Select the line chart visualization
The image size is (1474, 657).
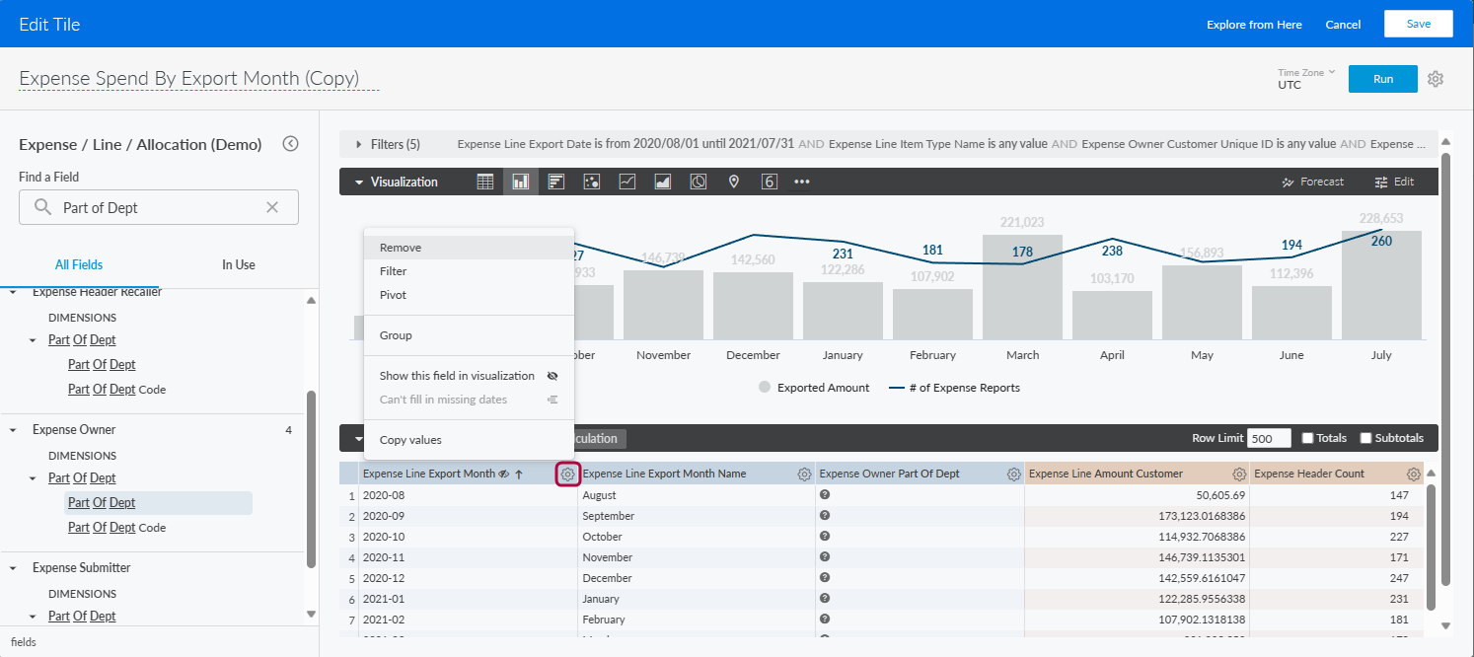click(626, 182)
